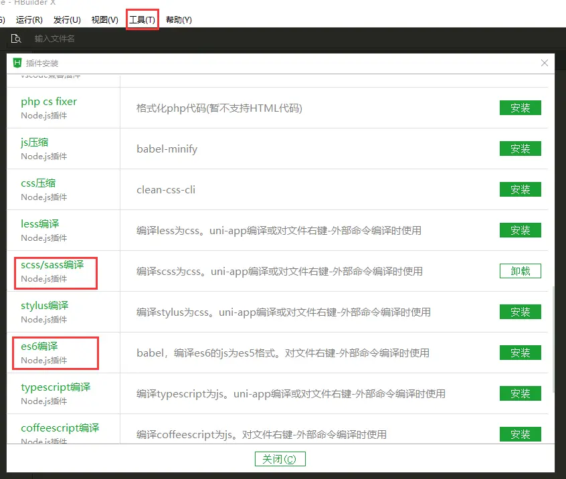
Task: Click the 编译typescript为js description text
Action: coord(290,393)
